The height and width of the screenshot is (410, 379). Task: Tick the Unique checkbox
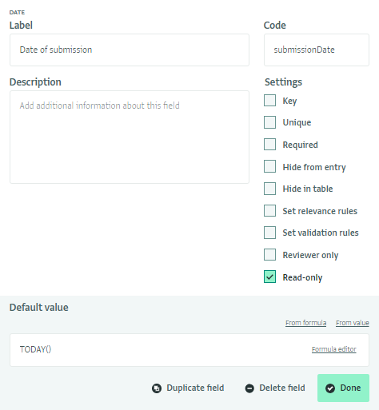269,122
